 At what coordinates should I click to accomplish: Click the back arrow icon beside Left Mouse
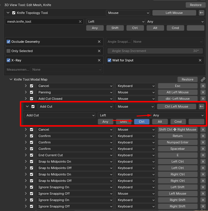point(202,13)
